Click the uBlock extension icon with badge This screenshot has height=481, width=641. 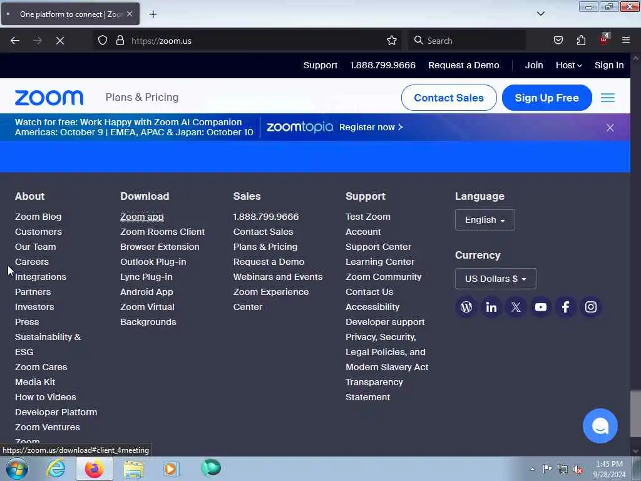[x=604, y=39]
